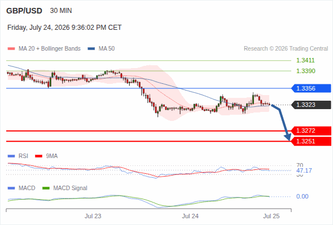This screenshot has height=225, width=333.
Task: Click the MA 50 blue legend swatch
Action: [91, 49]
